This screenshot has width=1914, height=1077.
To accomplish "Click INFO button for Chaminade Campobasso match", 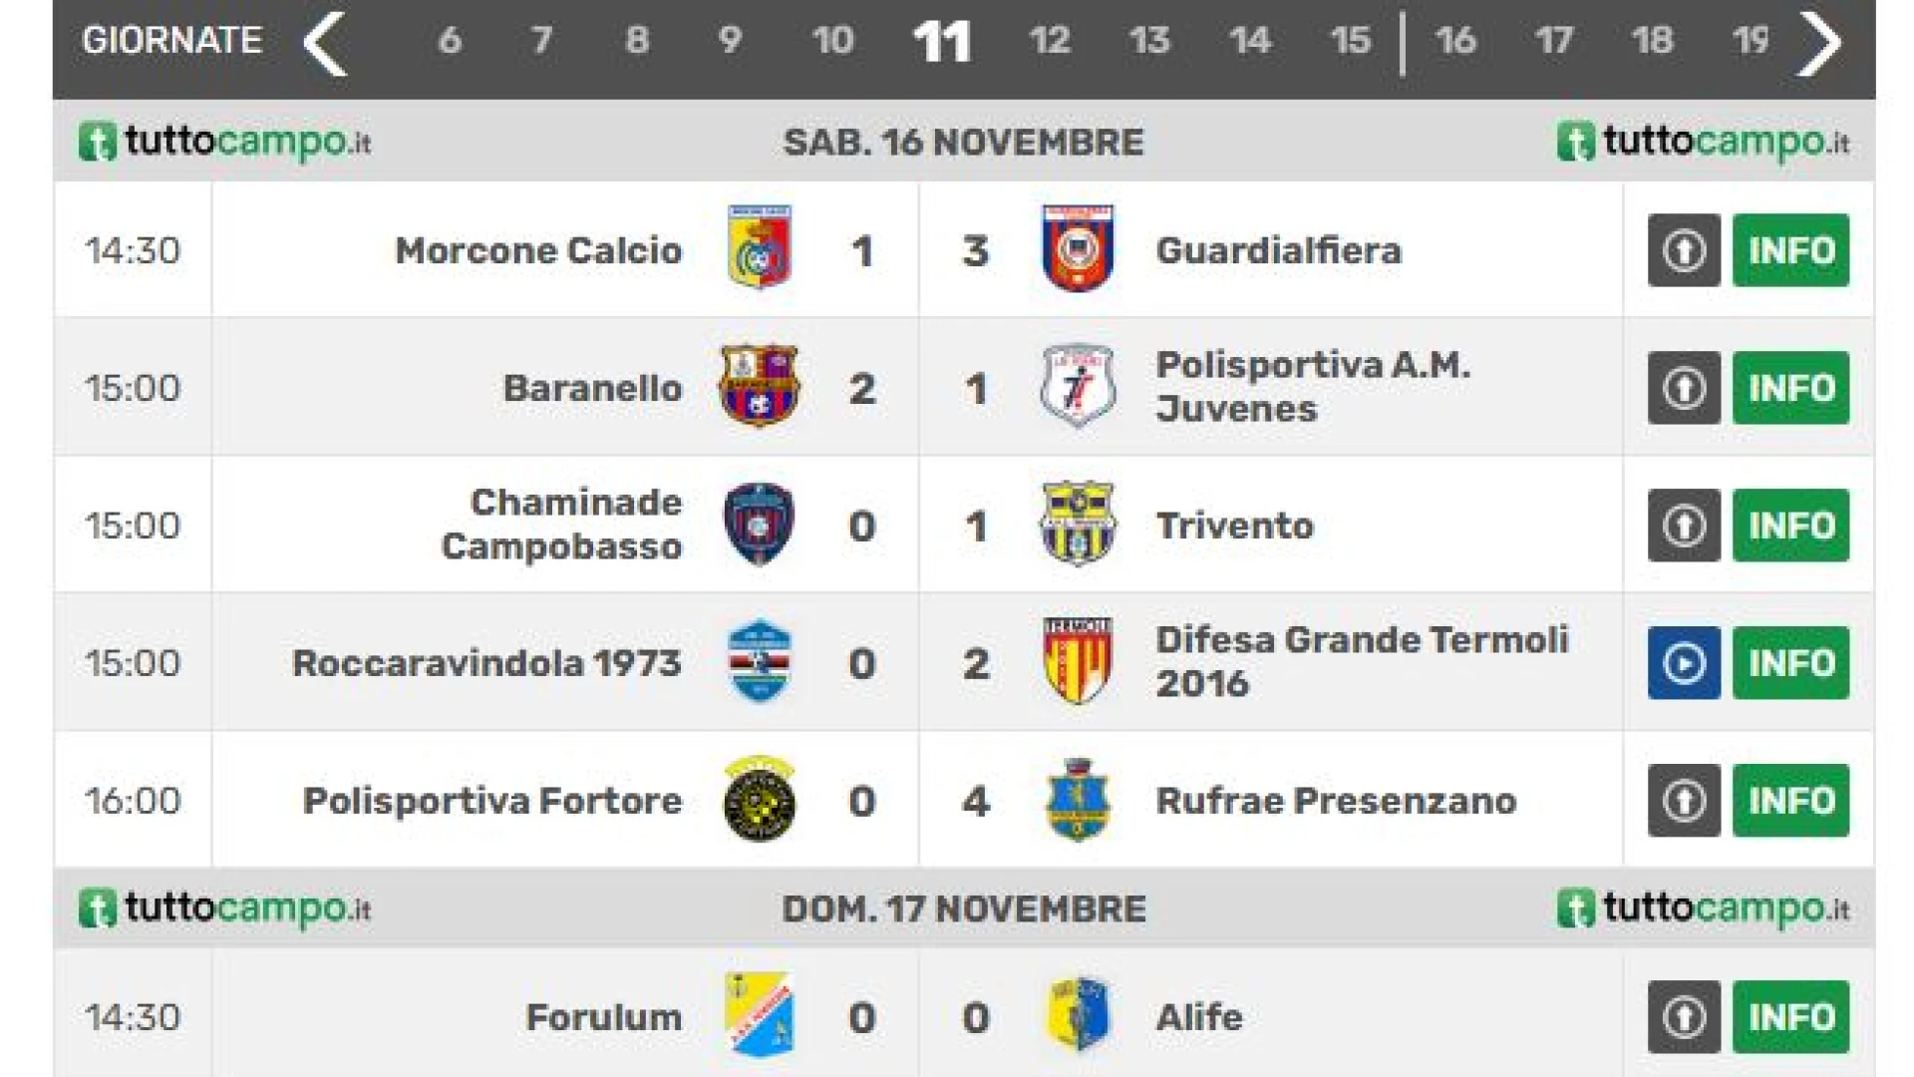I will tap(1790, 526).
